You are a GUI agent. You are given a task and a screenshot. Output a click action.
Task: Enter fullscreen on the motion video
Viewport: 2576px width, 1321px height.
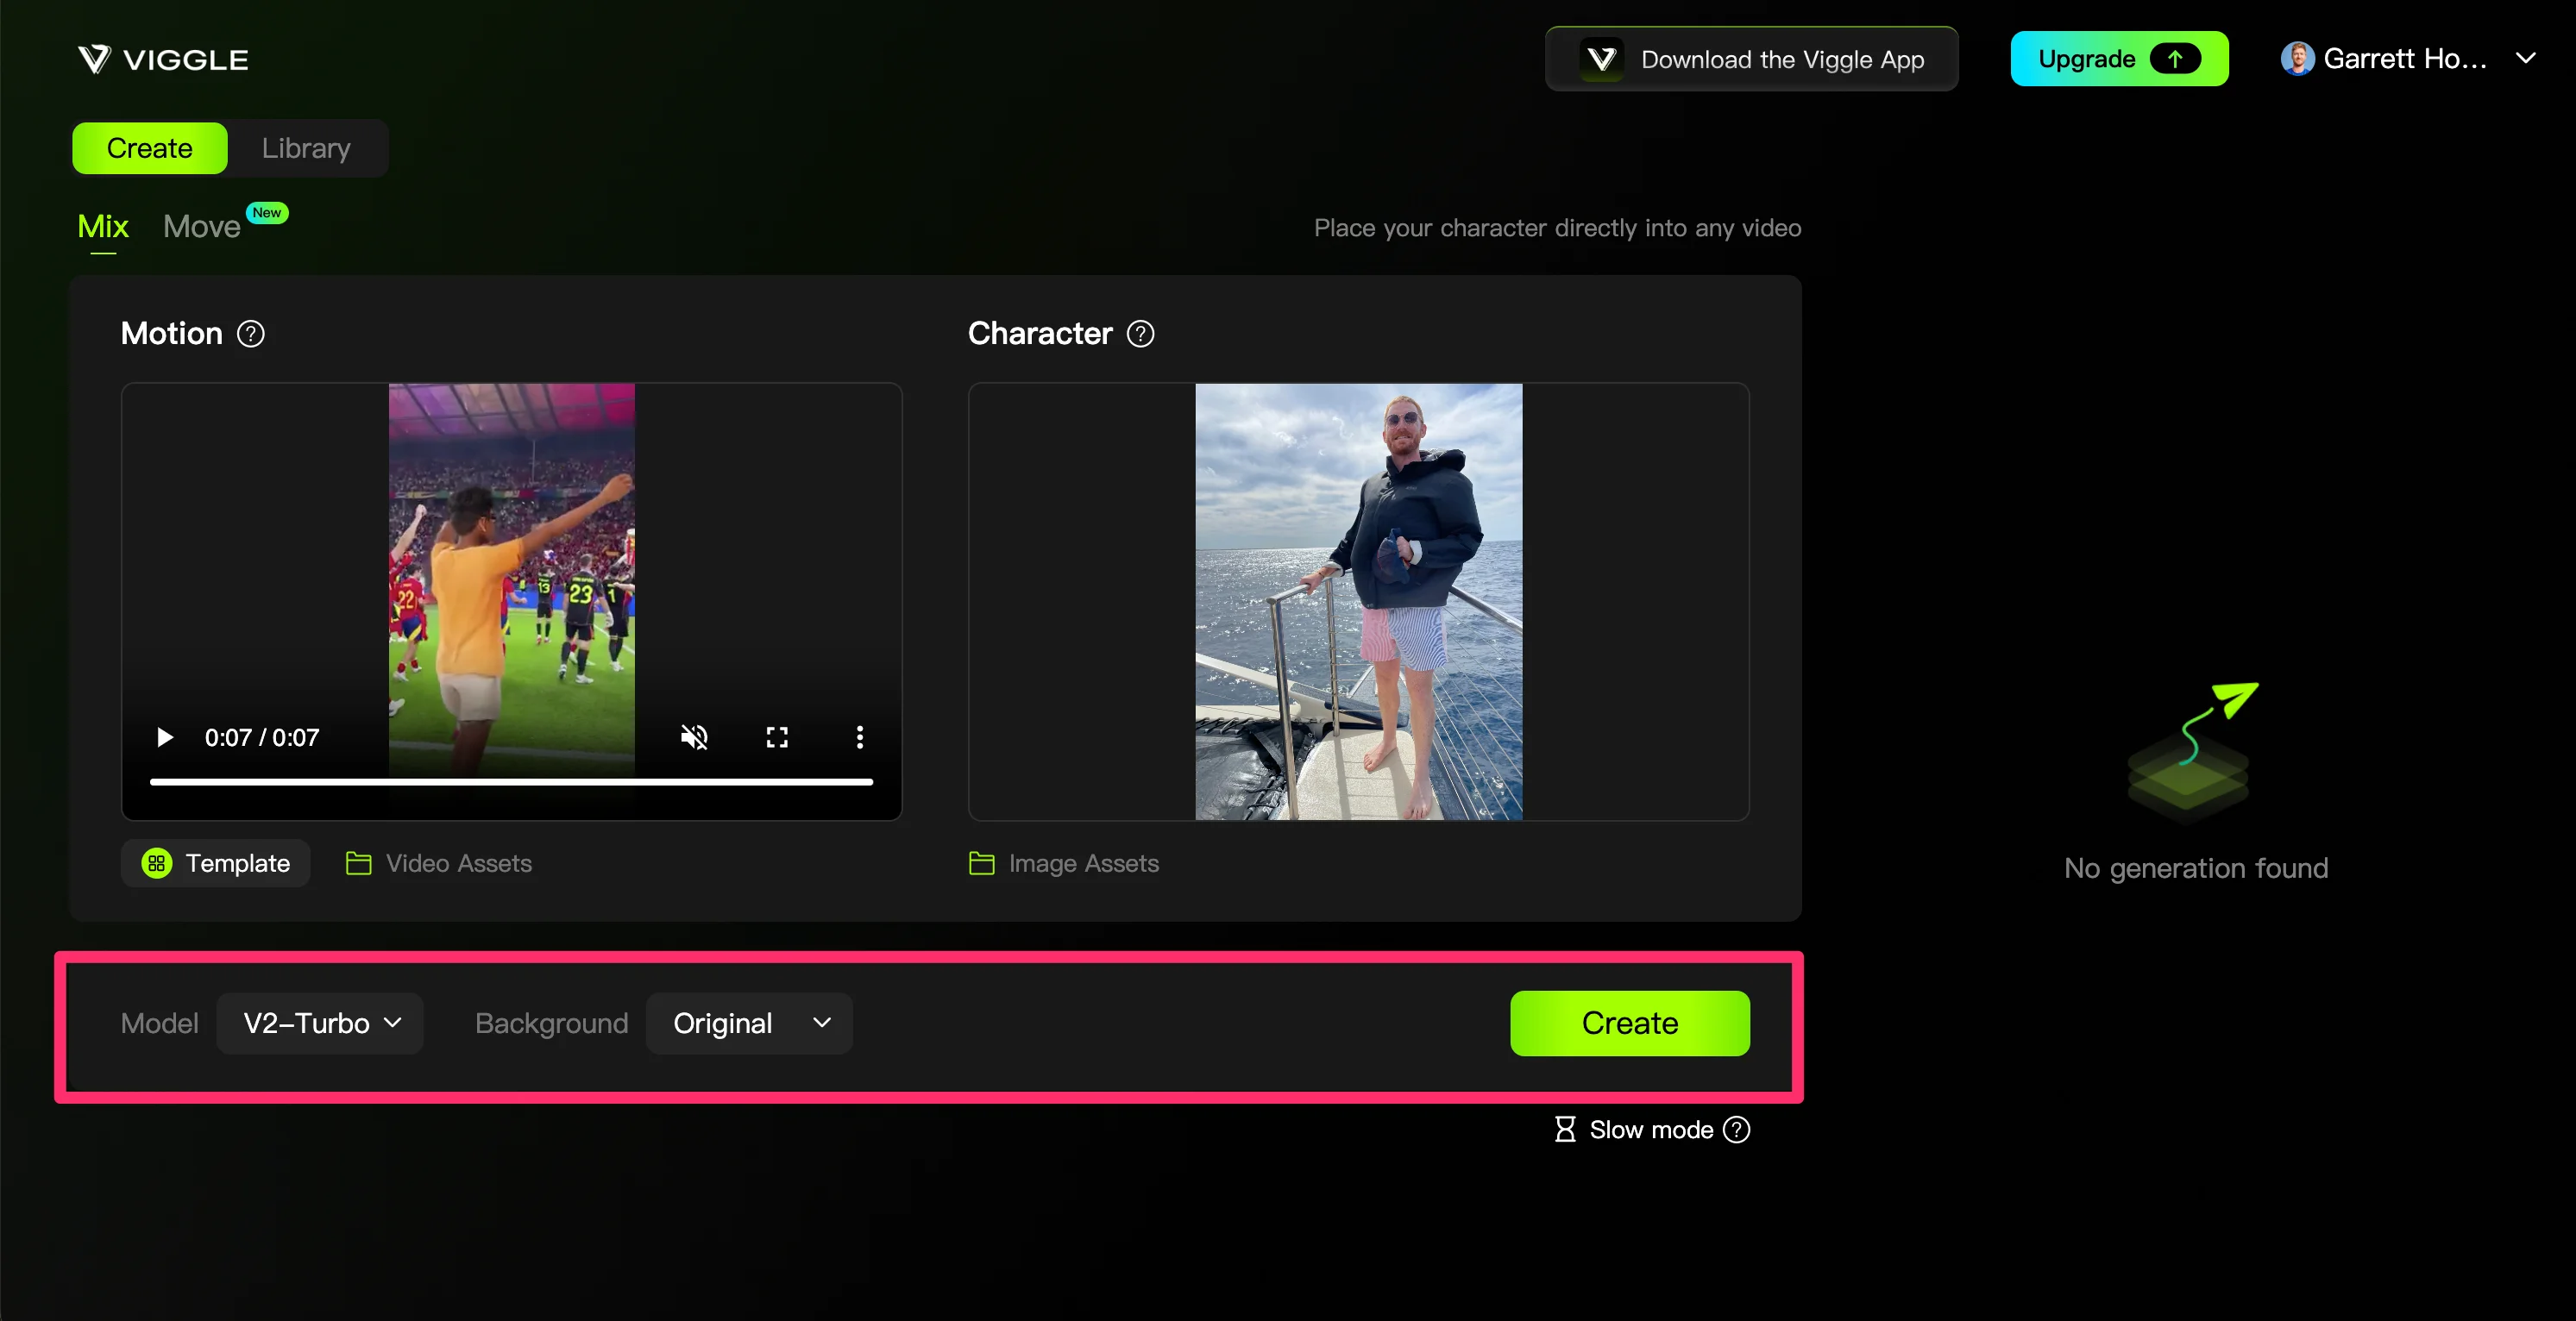777,737
